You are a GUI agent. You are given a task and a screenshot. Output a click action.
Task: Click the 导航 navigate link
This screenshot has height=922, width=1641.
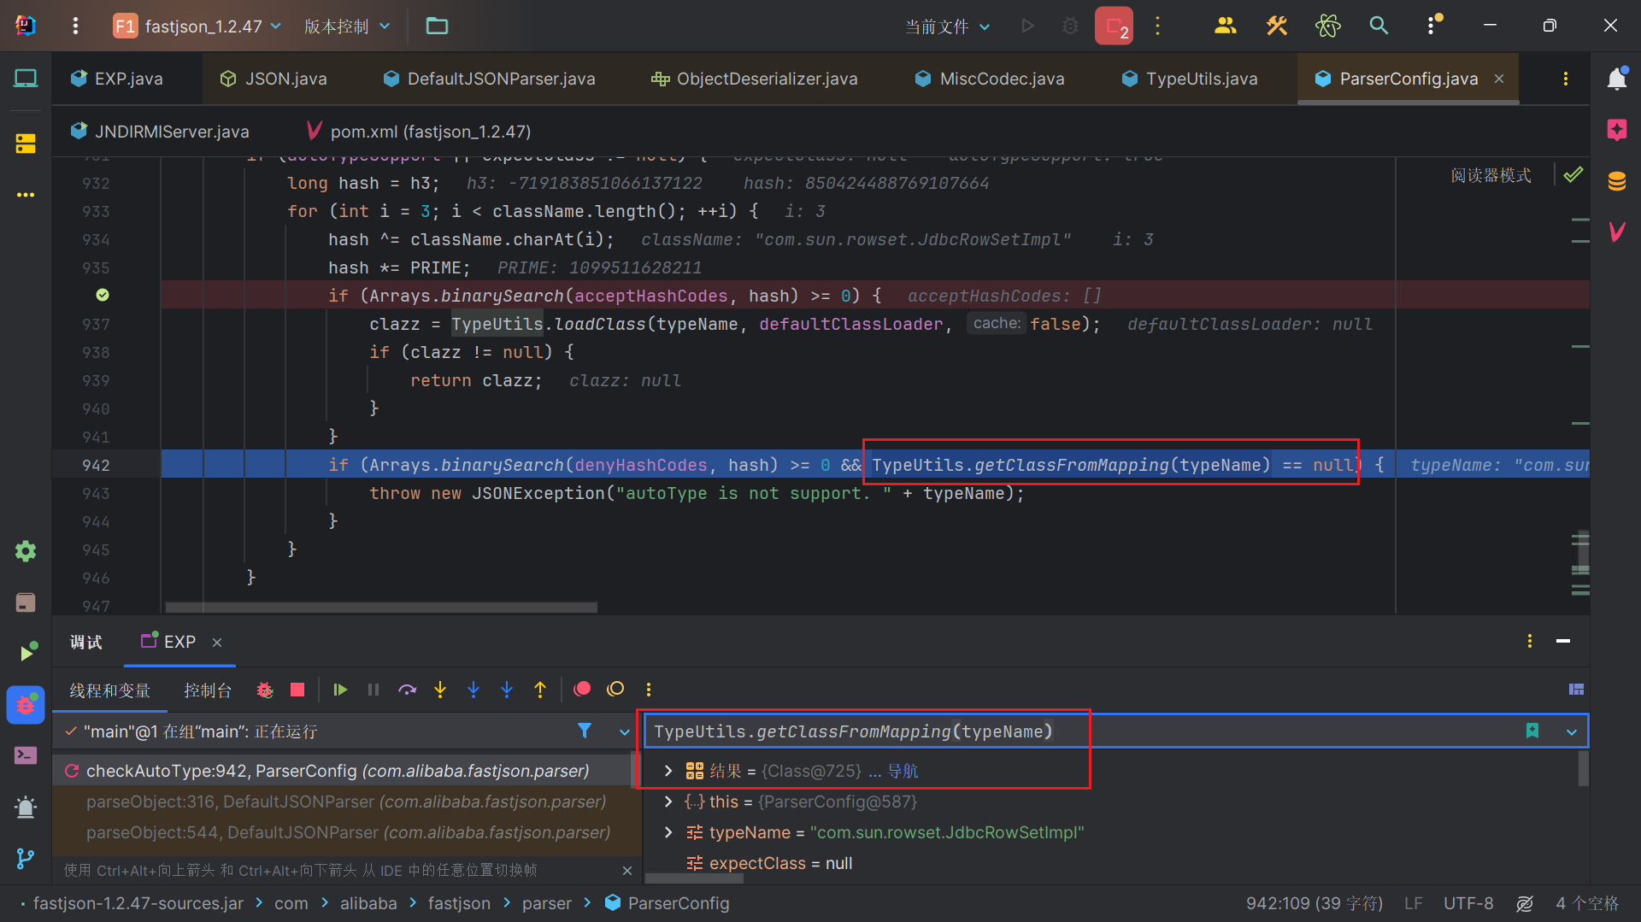point(903,771)
